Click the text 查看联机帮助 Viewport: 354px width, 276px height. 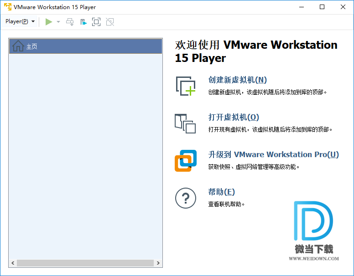click(226, 204)
